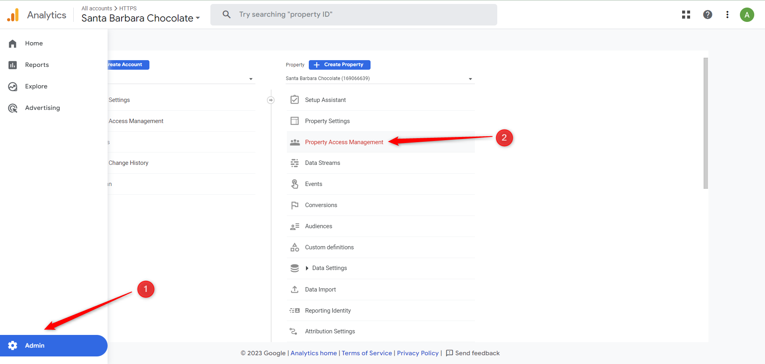The width and height of the screenshot is (765, 364).
Task: Click the Help question mark icon
Action: coord(708,15)
